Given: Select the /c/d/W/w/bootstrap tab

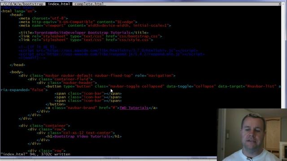Looking at the screenshot, I should click(x=23, y=4).
